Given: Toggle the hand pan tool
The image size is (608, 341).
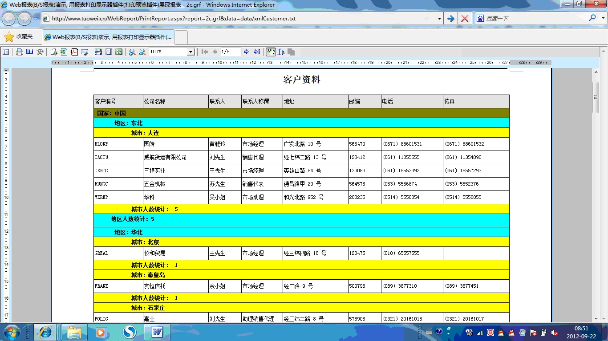Looking at the screenshot, I should [x=271, y=52].
